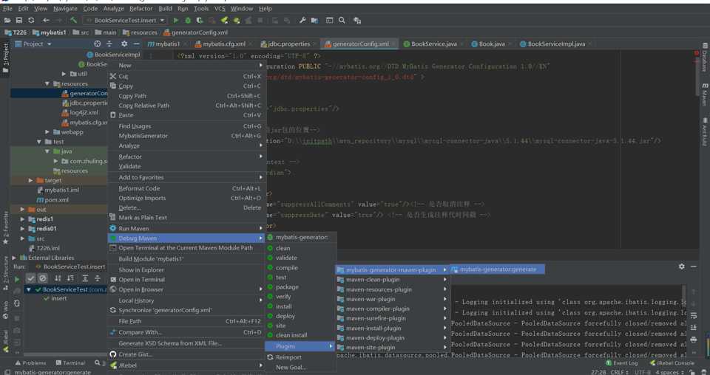Open the VCS menu
Image resolution: width=710 pixels, height=375 pixels.
click(x=220, y=9)
